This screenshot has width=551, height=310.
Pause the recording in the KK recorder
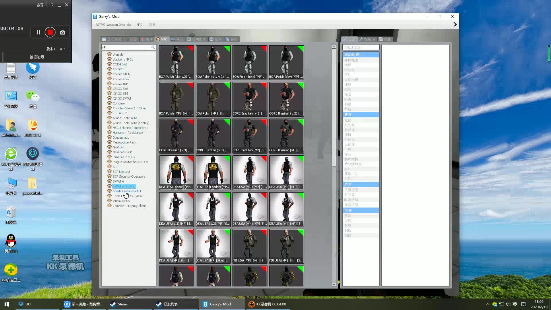38,32
